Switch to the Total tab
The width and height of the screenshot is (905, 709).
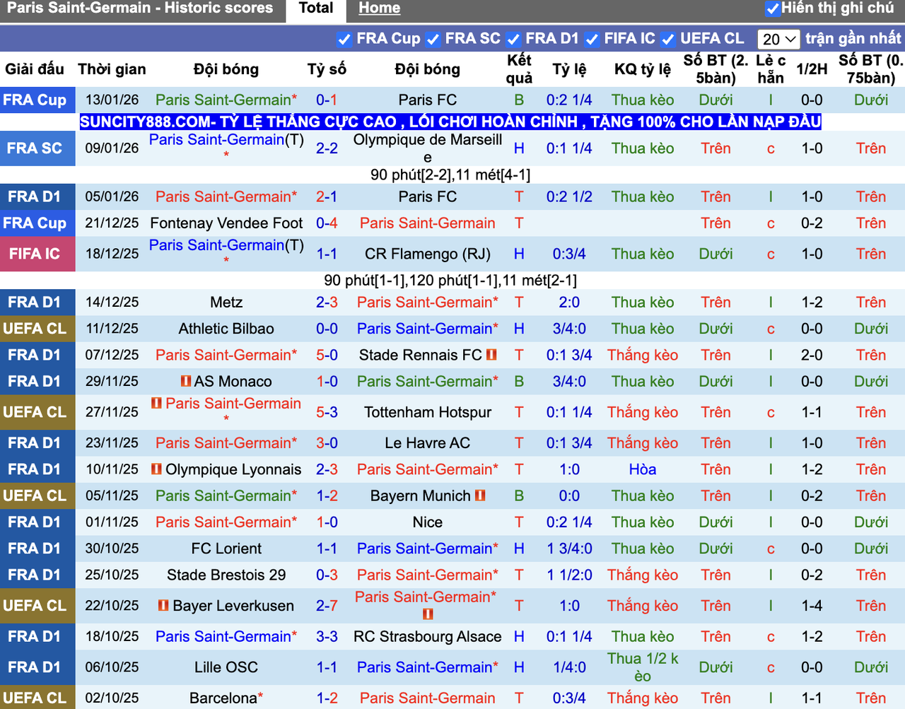click(x=316, y=8)
